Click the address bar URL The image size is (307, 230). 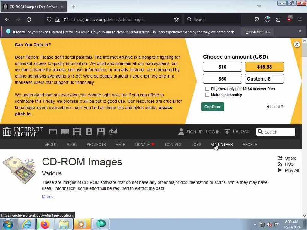click(x=108, y=19)
